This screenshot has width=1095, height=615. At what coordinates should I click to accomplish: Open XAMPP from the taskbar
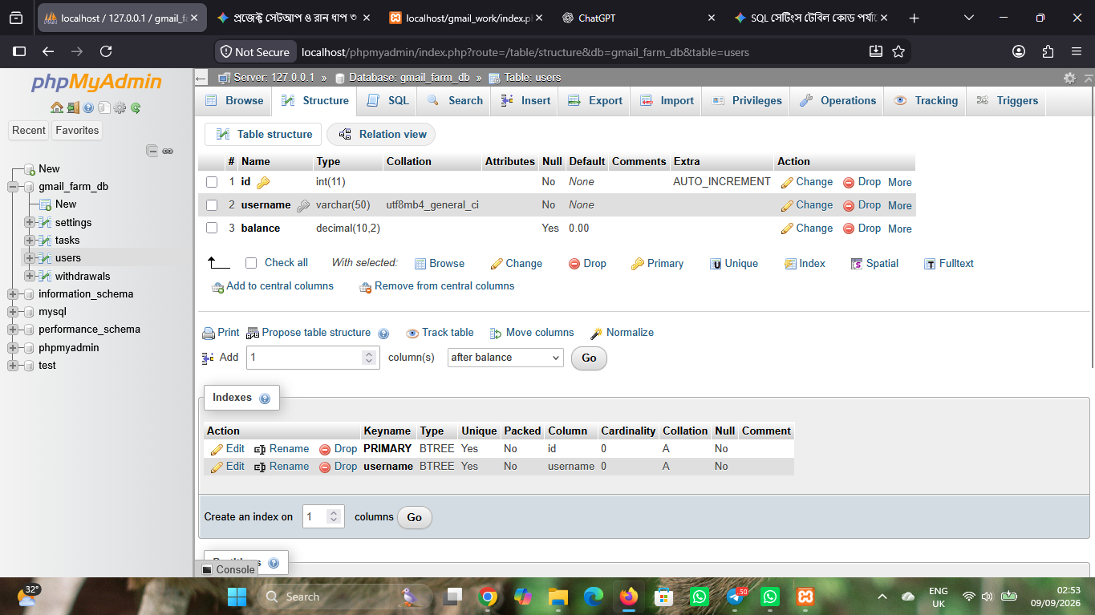[805, 597]
